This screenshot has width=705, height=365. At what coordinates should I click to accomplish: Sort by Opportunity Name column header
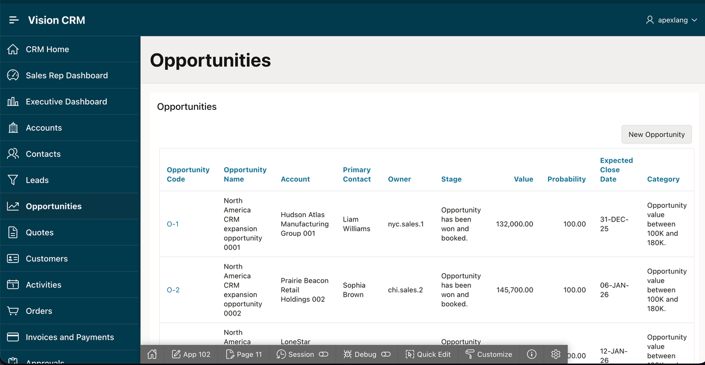coord(245,175)
